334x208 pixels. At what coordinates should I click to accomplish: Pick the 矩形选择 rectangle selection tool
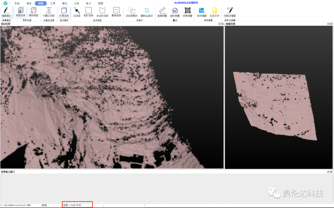(88, 12)
